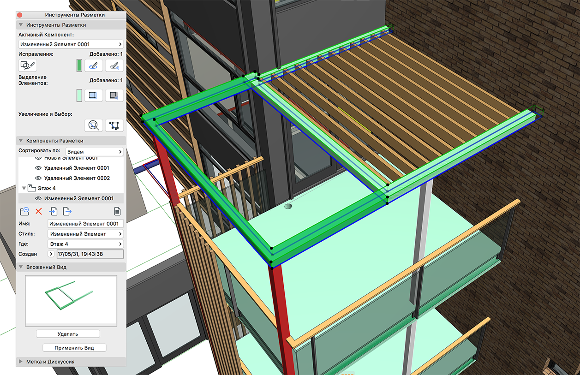
Task: Click the import markup entry icon
Action: pyautogui.click(x=53, y=211)
